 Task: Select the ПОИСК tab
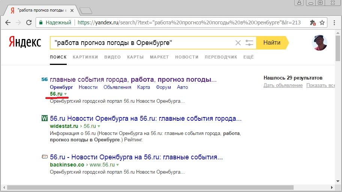pos(58,57)
